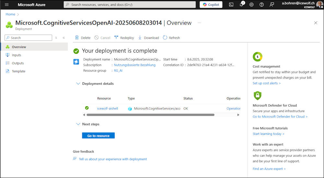Open the portal settings gear
This screenshot has height=178, width=324.
click(251, 5)
